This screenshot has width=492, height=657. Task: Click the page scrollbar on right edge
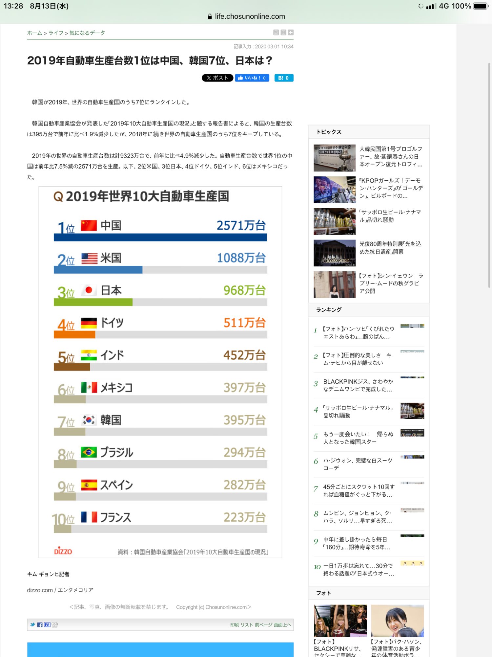coord(489,175)
